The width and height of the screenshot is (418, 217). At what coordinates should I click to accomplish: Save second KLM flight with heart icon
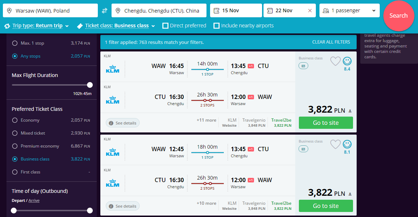[x=335, y=144]
